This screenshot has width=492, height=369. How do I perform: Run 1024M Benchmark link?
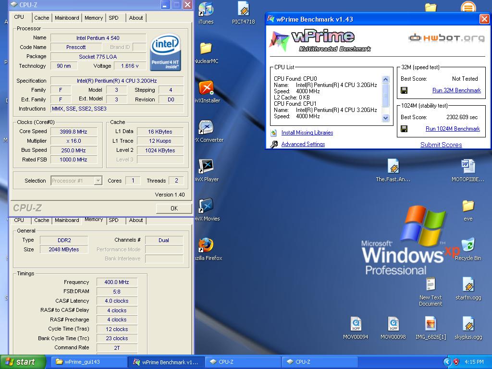click(453, 129)
